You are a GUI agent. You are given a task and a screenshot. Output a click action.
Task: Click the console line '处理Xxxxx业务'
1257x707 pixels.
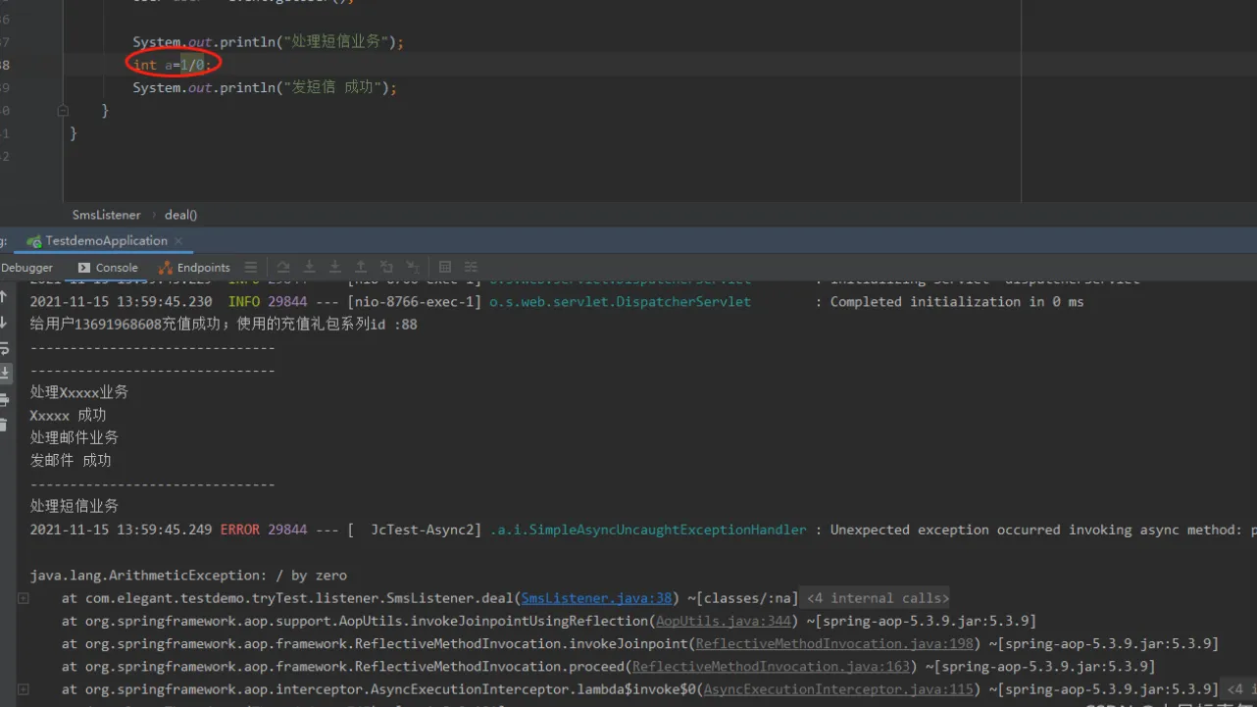click(78, 392)
